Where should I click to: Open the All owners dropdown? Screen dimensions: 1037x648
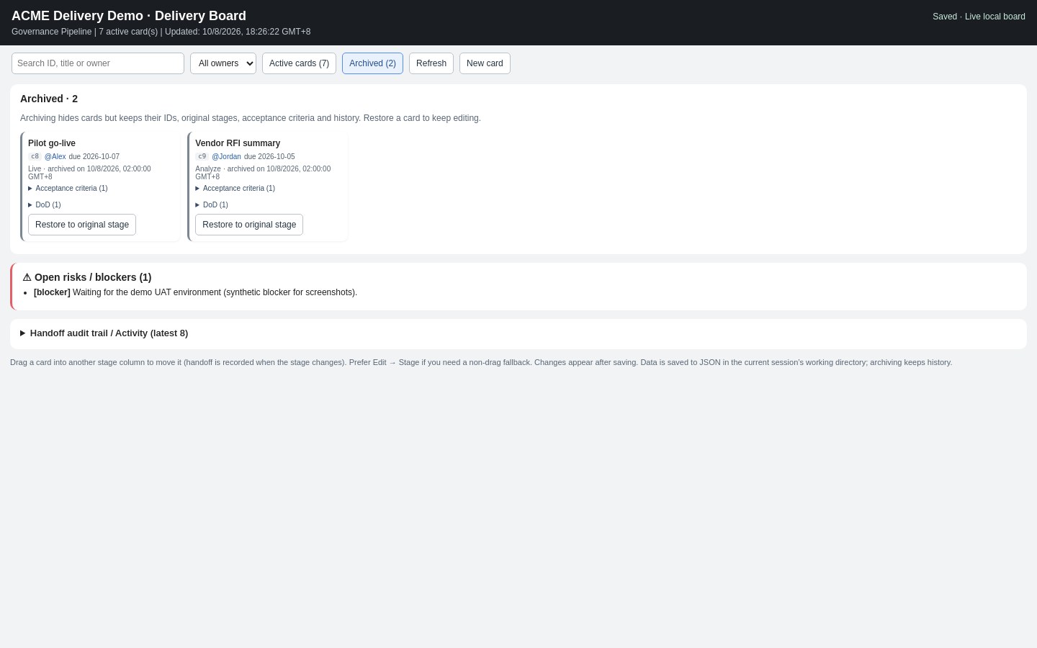point(223,63)
